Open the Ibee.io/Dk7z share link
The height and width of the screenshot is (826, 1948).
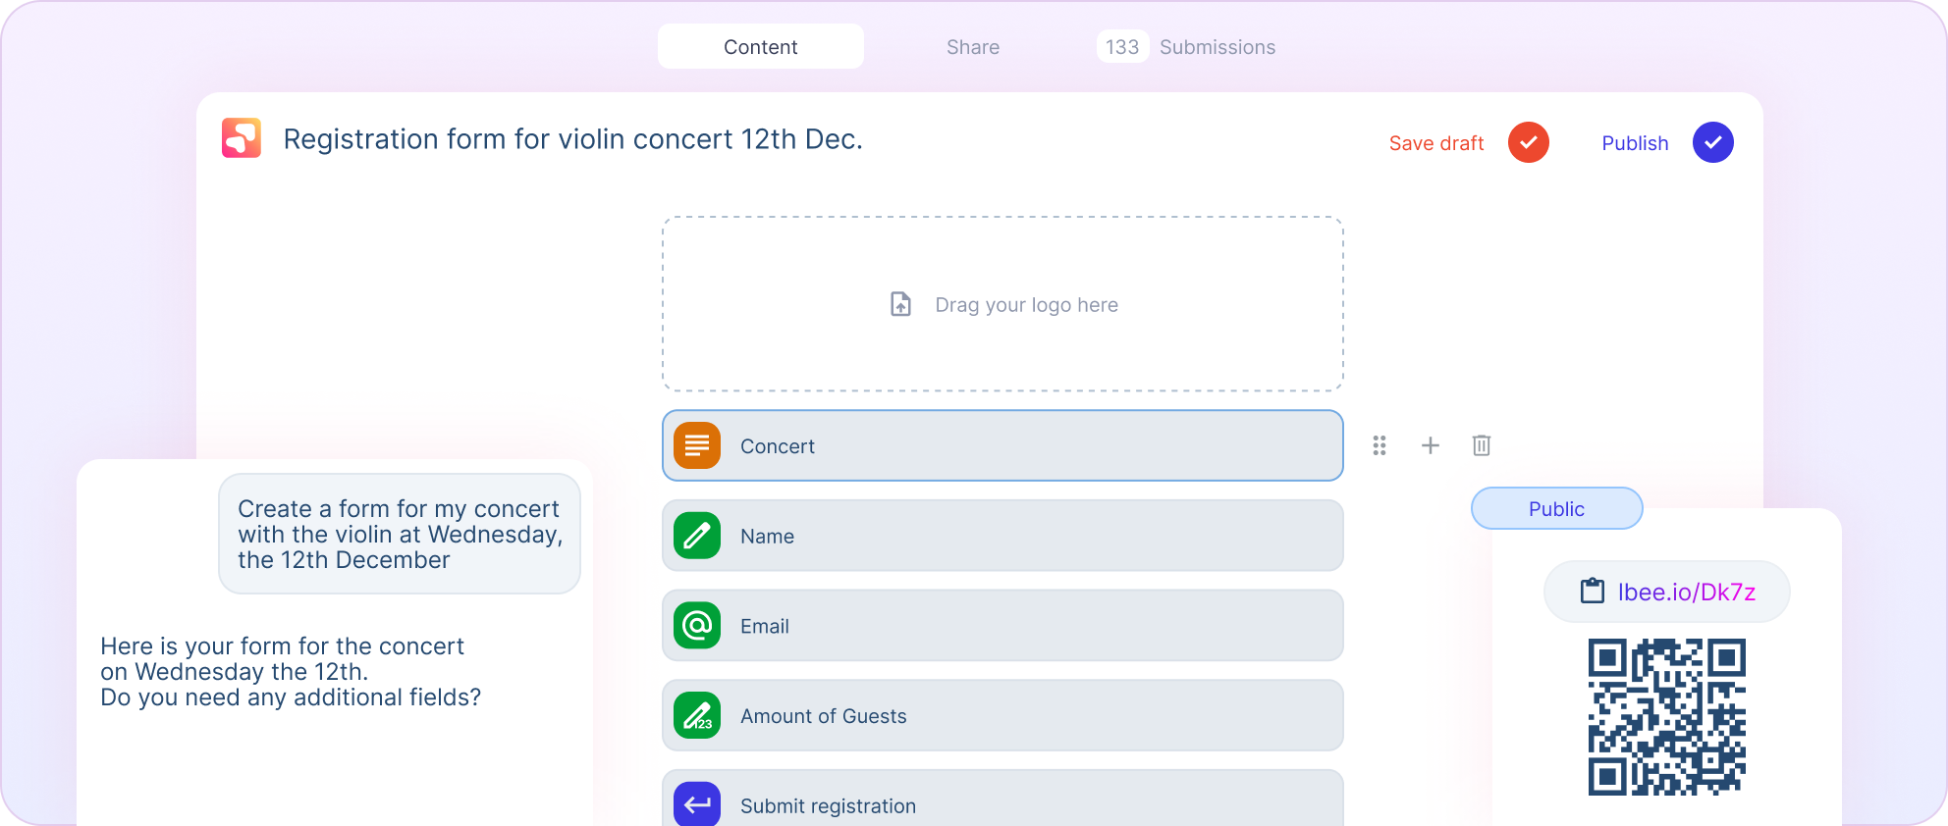pos(1687,591)
